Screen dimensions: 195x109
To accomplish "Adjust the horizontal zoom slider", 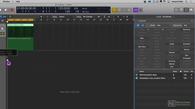I will click(x=127, y=17).
